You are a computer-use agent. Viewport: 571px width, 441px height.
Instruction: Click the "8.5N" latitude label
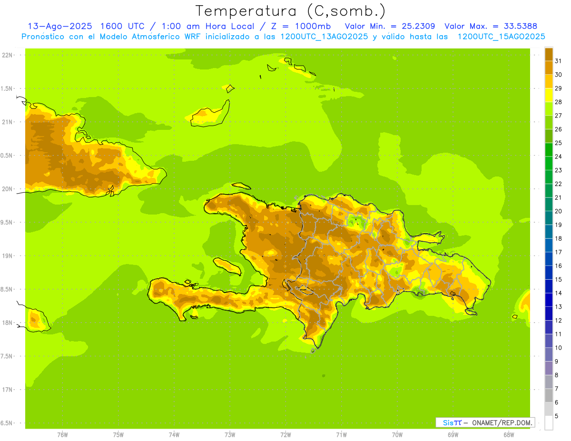(7, 289)
